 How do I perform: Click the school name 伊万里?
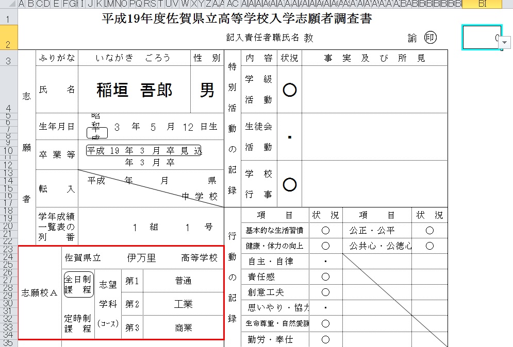(x=141, y=258)
